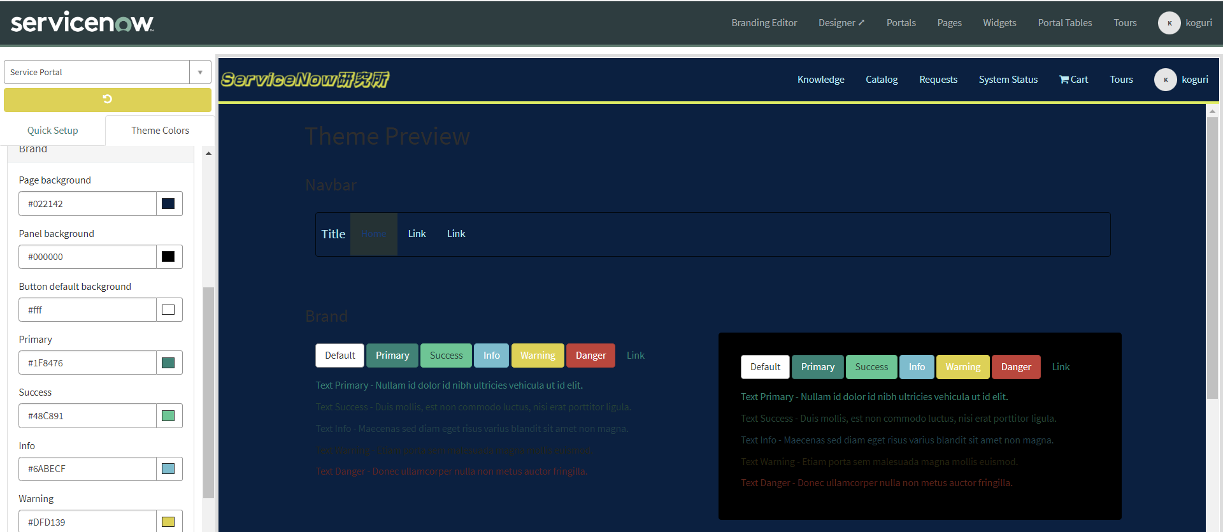Edit the Panel background hex field
The width and height of the screenshot is (1223, 532).
88,257
